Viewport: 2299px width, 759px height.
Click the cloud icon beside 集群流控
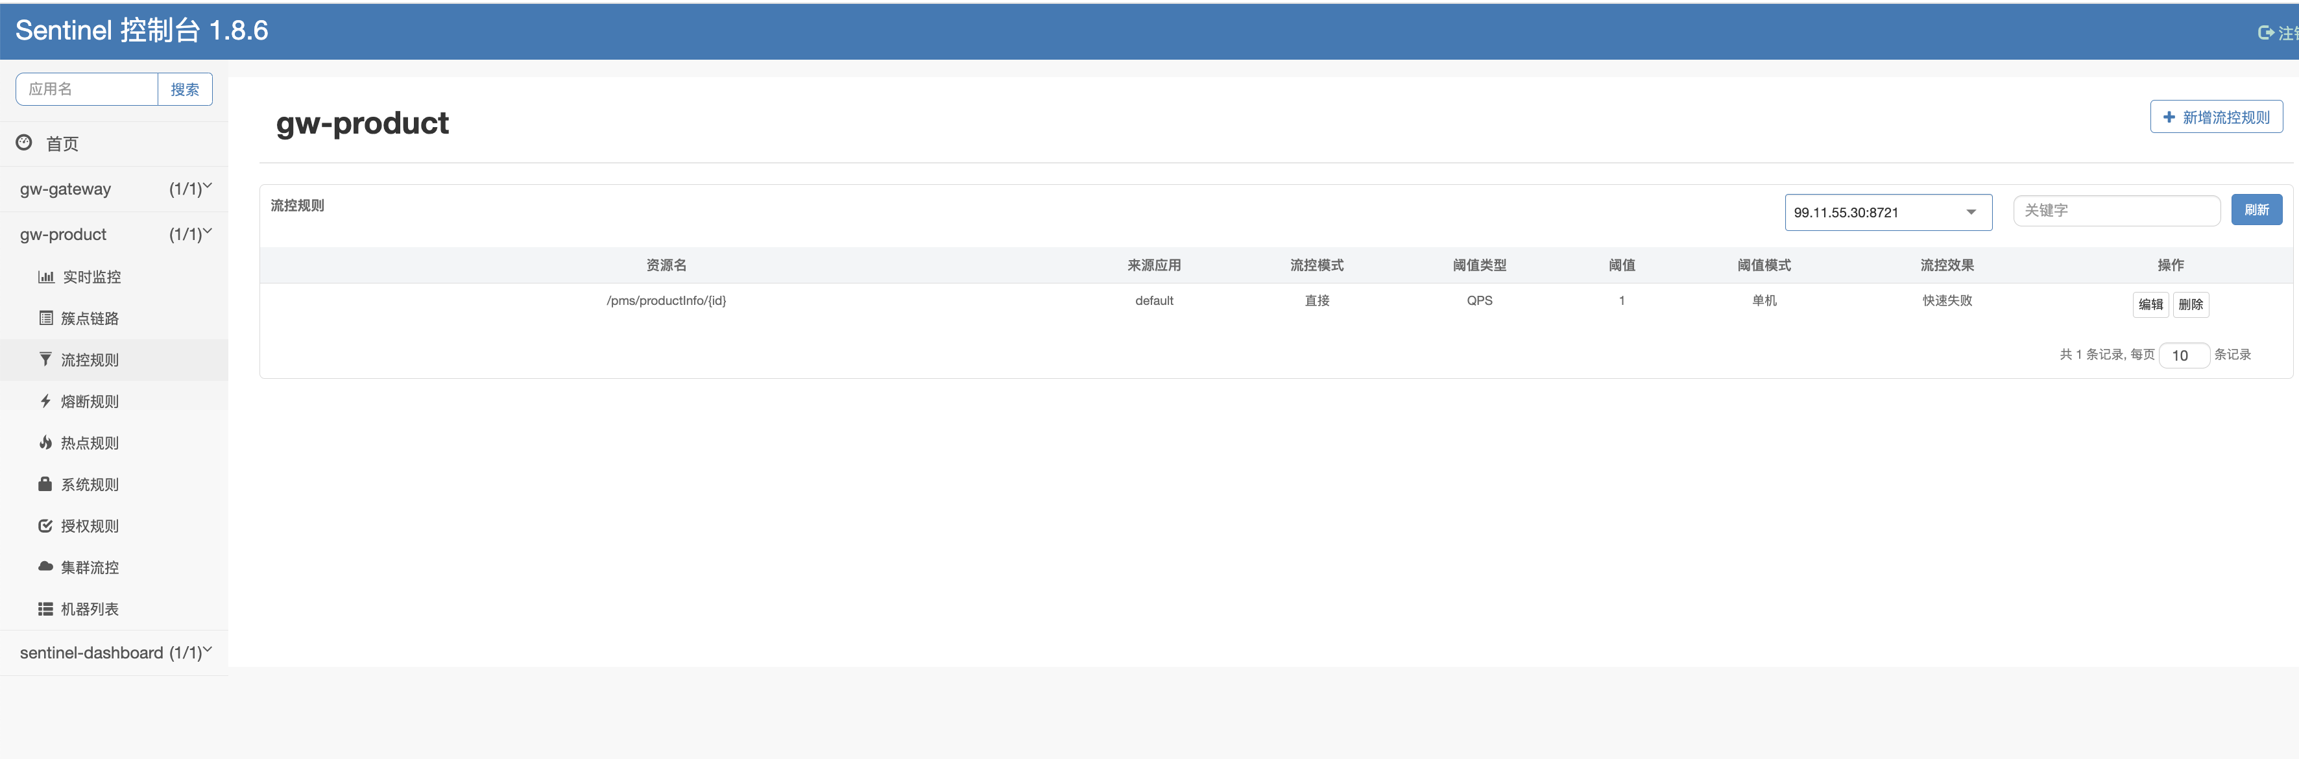45,566
